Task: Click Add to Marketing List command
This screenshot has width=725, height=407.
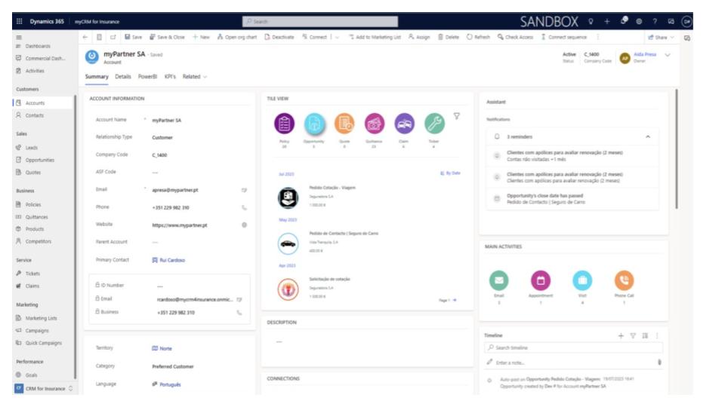Action: (375, 37)
